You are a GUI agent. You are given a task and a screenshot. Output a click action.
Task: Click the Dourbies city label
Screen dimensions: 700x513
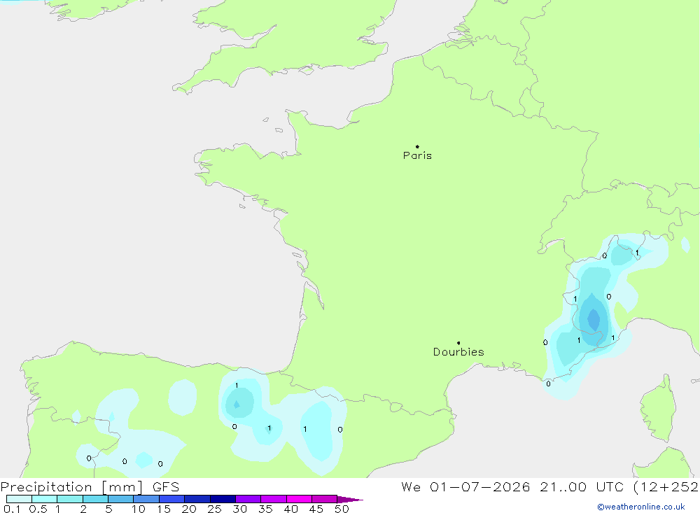tap(458, 352)
